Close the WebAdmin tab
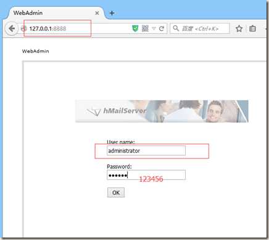The width and height of the screenshot is (269, 240). (x=97, y=13)
